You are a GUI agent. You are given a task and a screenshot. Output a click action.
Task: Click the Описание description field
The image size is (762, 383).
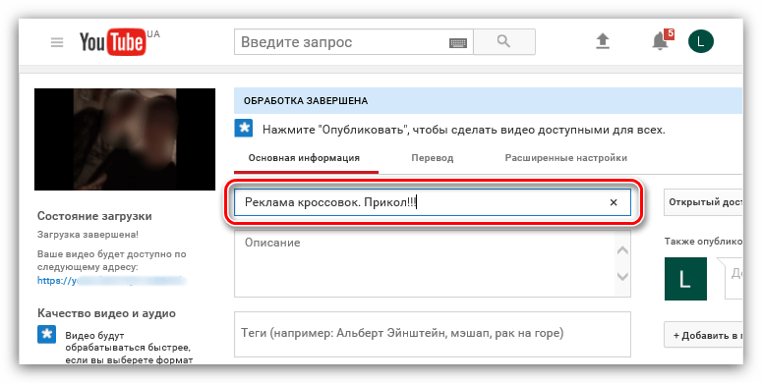[425, 264]
